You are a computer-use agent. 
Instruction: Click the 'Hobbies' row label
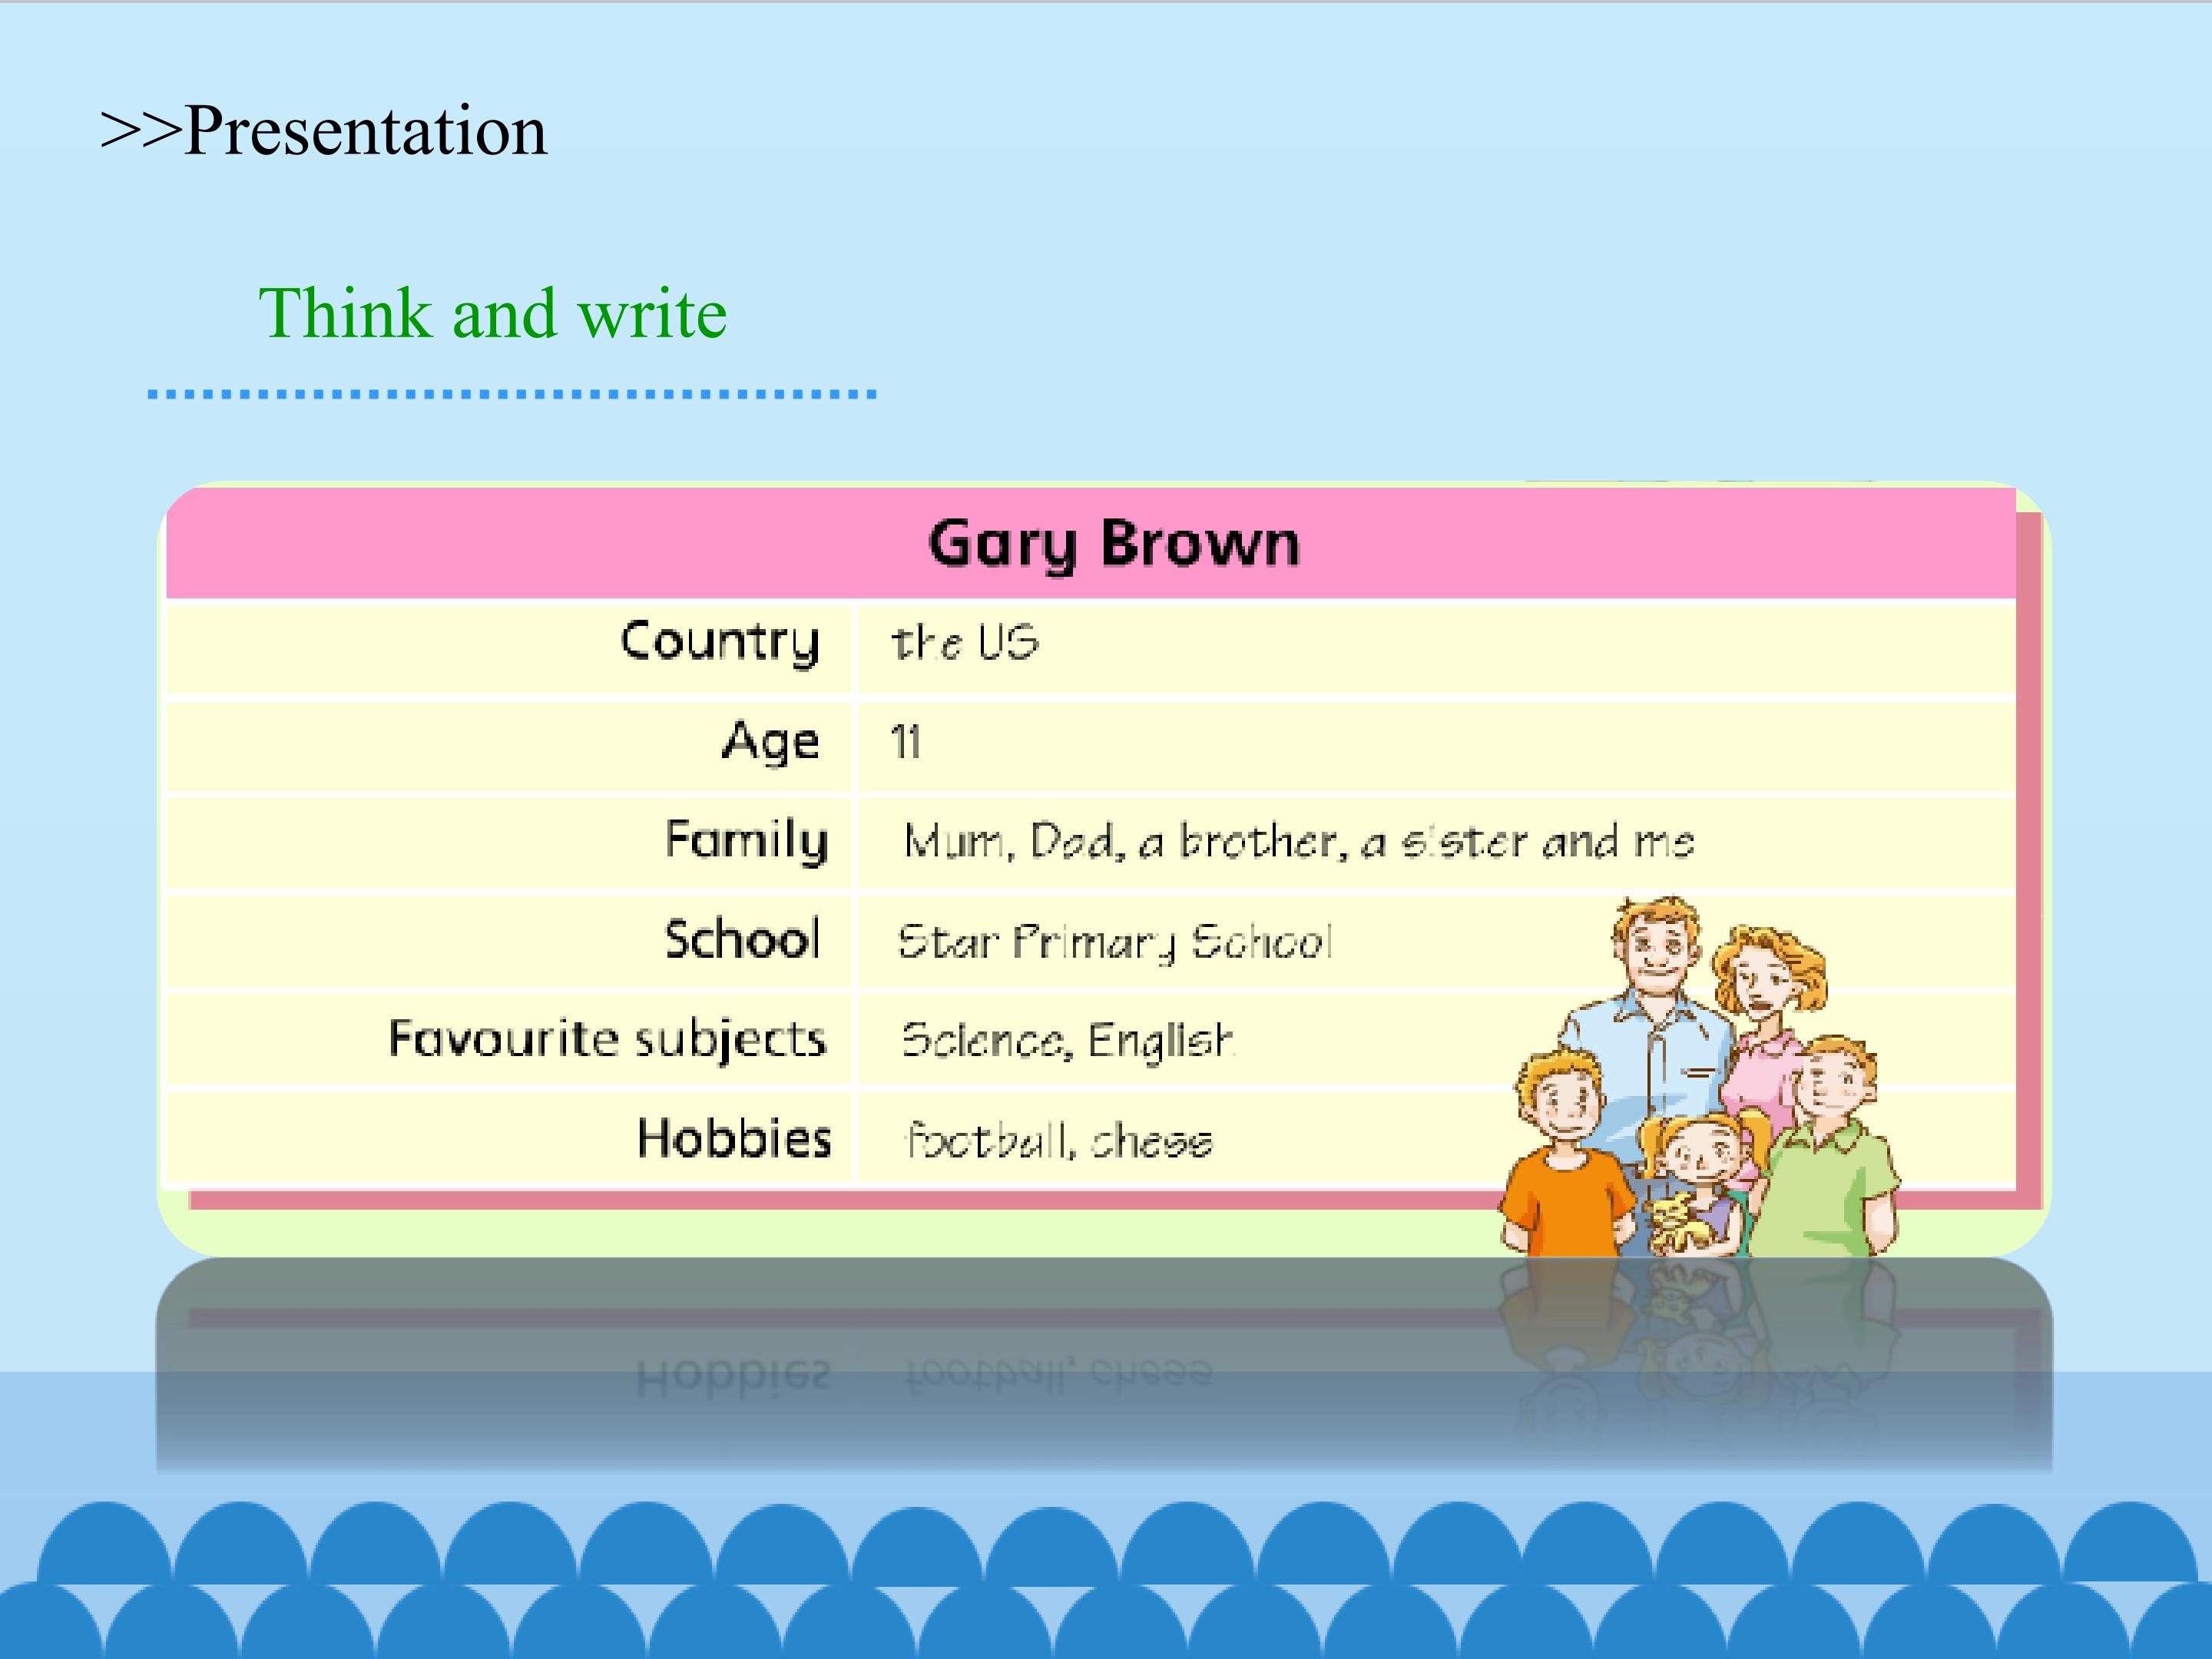(735, 1138)
